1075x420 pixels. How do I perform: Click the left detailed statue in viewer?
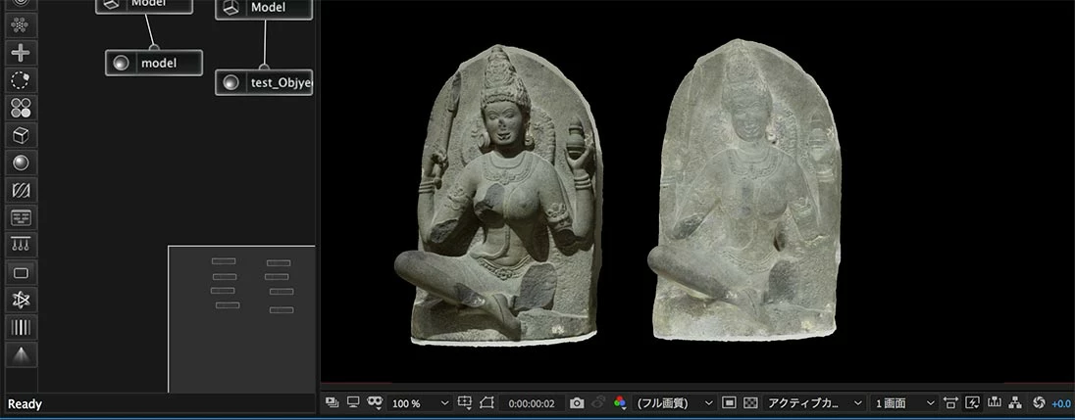499,195
